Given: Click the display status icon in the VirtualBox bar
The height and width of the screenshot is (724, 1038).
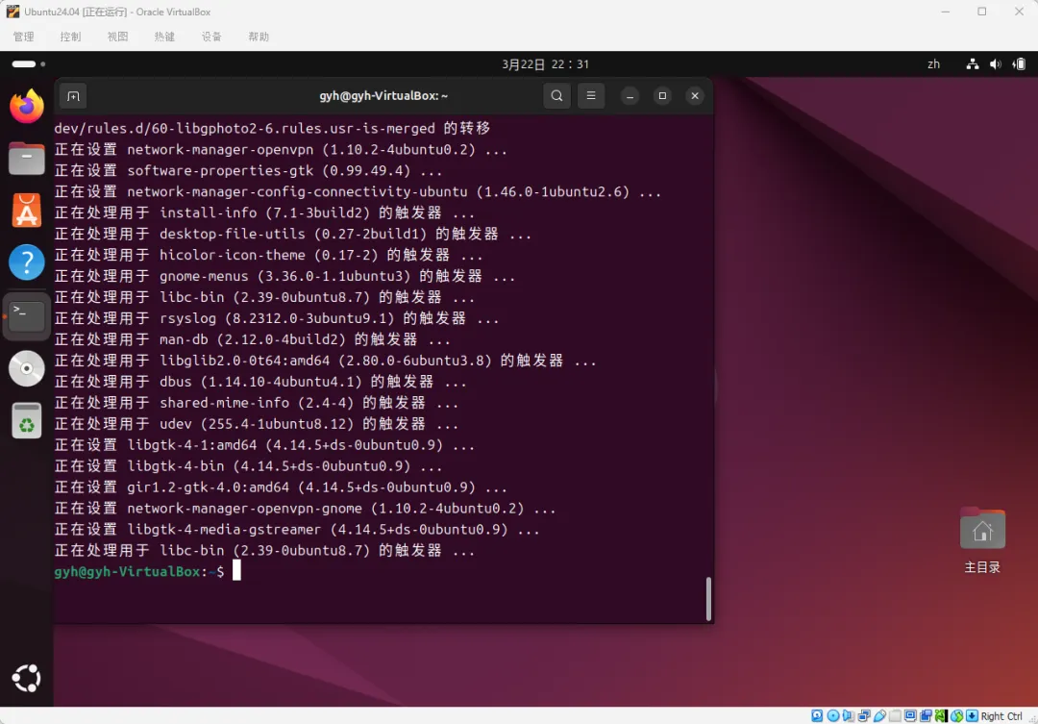Looking at the screenshot, I should click(x=910, y=716).
